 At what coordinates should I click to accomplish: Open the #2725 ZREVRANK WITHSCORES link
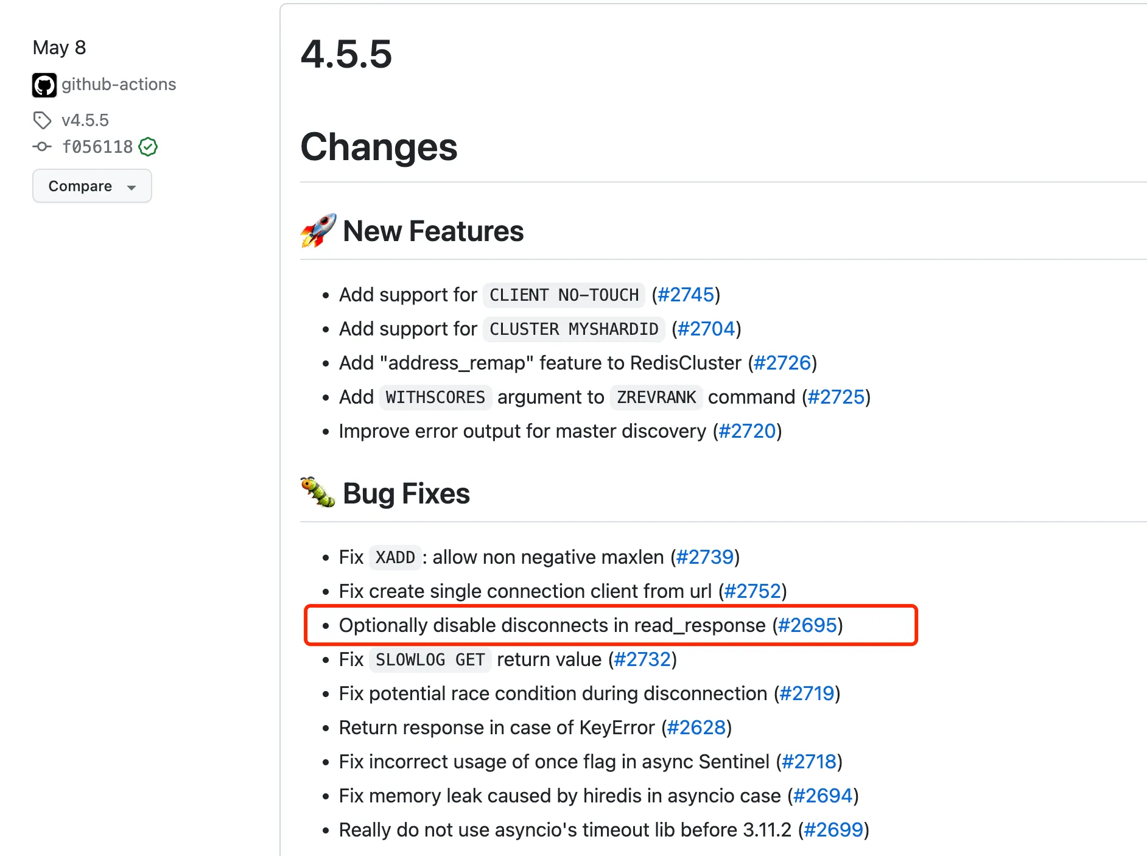point(836,397)
